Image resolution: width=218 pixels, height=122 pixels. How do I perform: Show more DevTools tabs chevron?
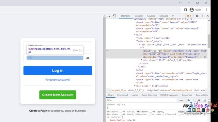(x=173, y=16)
